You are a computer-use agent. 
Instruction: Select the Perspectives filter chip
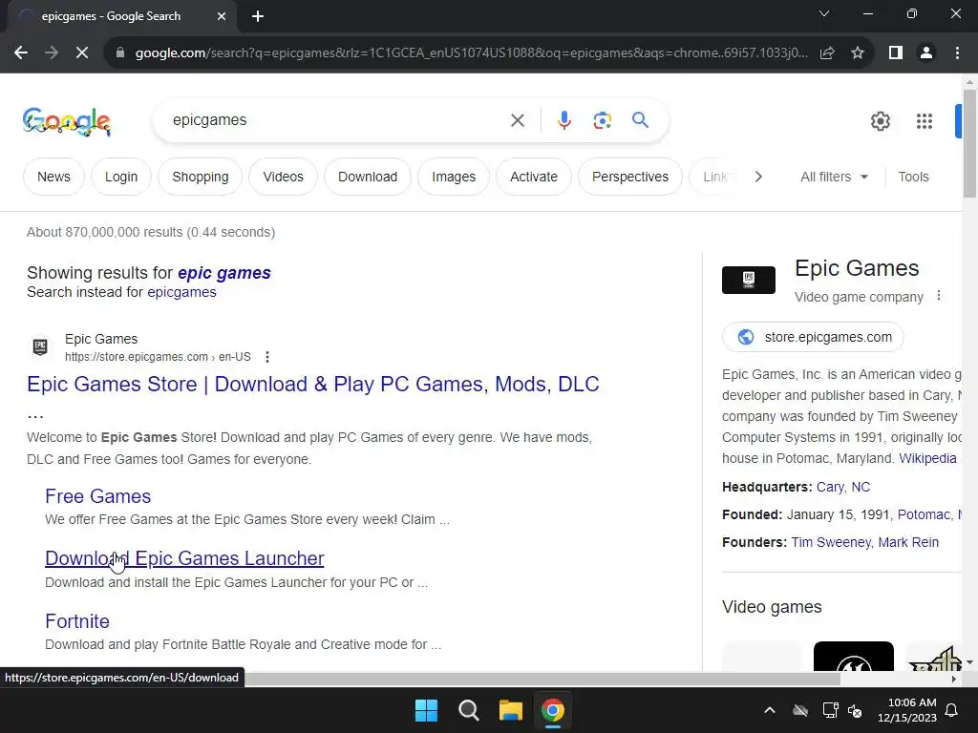tap(630, 177)
